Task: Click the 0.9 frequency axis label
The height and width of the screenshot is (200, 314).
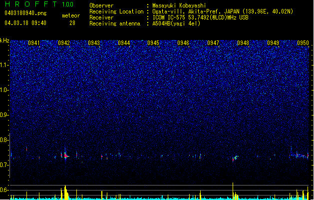Action: [4, 115]
